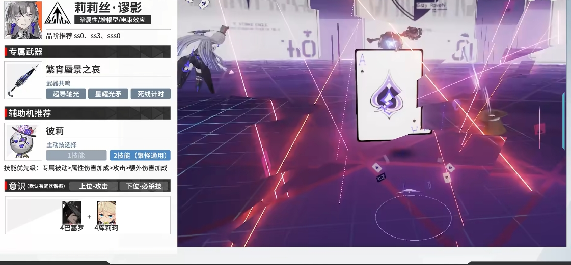Toggle the 上位-攻击 memory slot option
The width and height of the screenshot is (571, 265).
(94, 186)
